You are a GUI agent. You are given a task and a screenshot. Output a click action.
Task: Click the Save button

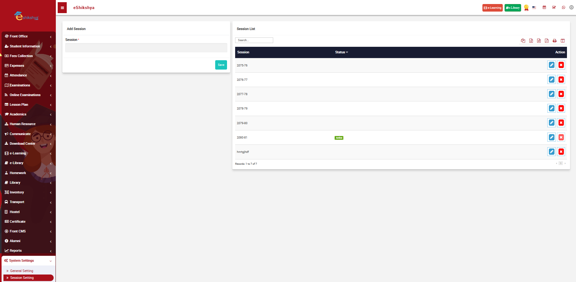[x=221, y=65]
